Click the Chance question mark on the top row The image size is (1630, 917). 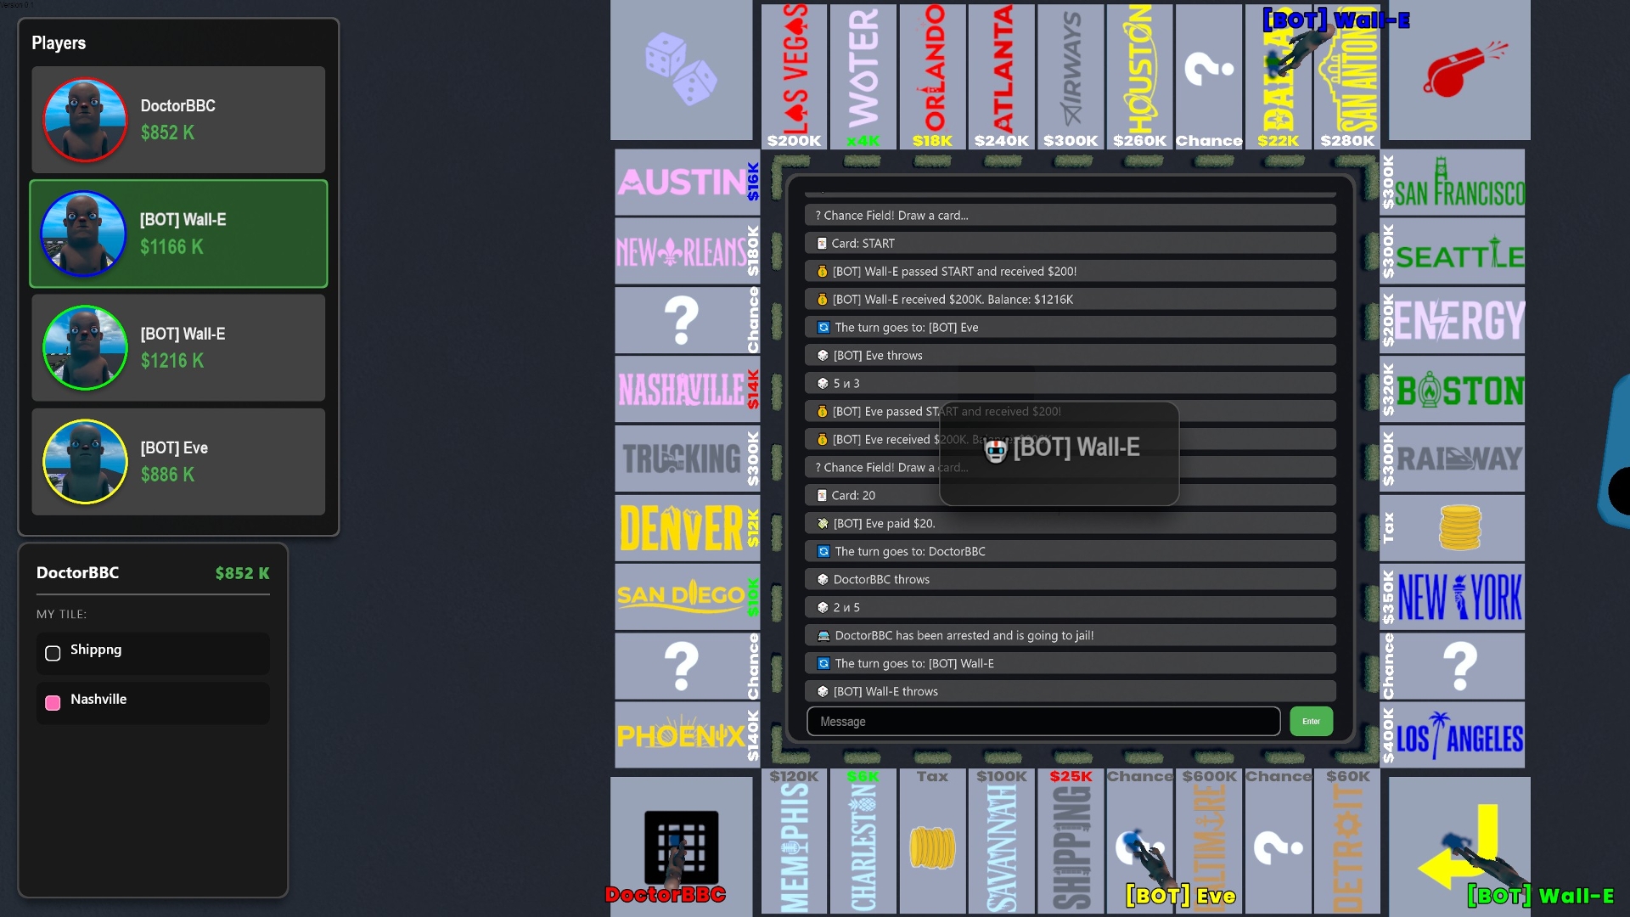[1208, 70]
